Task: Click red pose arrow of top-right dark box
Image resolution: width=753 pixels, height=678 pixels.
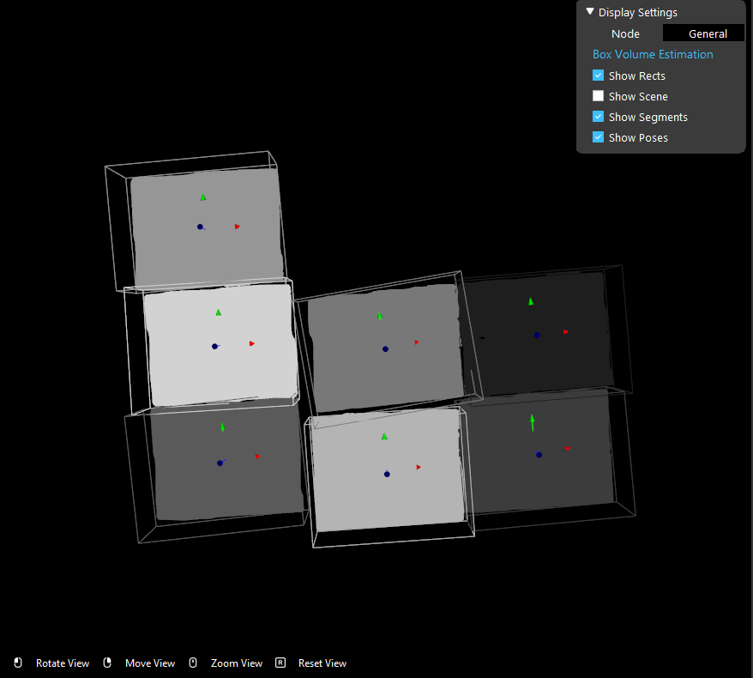Action: (x=566, y=332)
